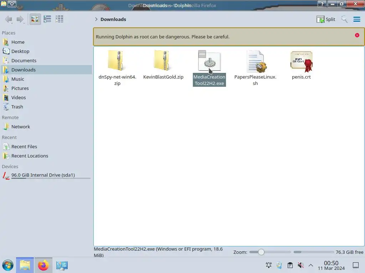Select Downloads in Places sidebar
The image size is (365, 273).
46,70
